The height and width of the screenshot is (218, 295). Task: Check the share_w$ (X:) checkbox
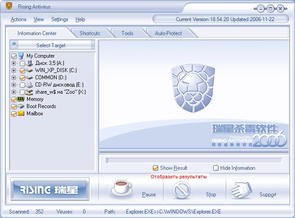[x=22, y=92]
